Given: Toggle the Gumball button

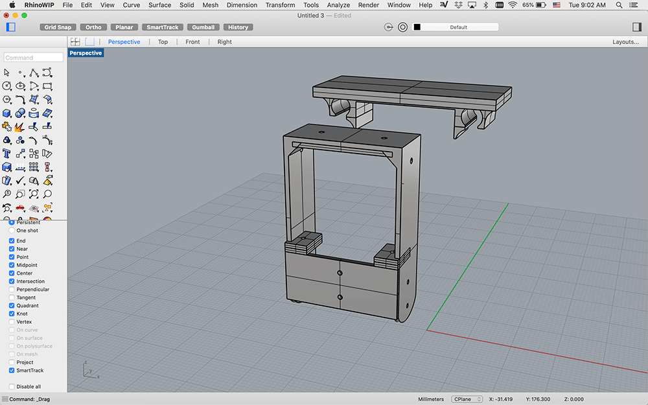Looking at the screenshot, I should coord(203,27).
